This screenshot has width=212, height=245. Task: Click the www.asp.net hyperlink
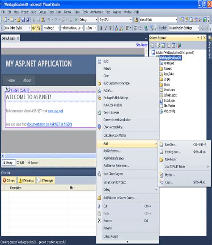coord(55,111)
